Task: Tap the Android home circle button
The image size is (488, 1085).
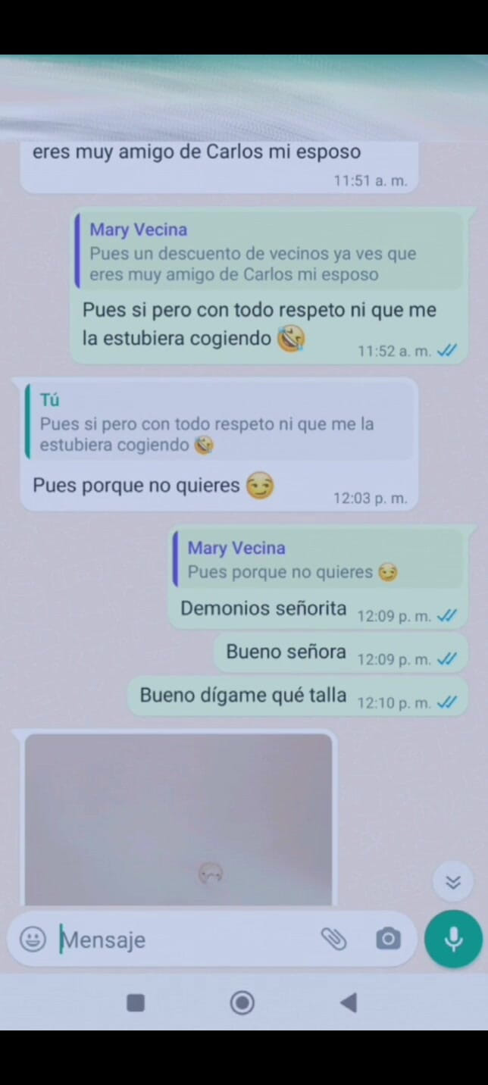Action: pyautogui.click(x=242, y=1003)
